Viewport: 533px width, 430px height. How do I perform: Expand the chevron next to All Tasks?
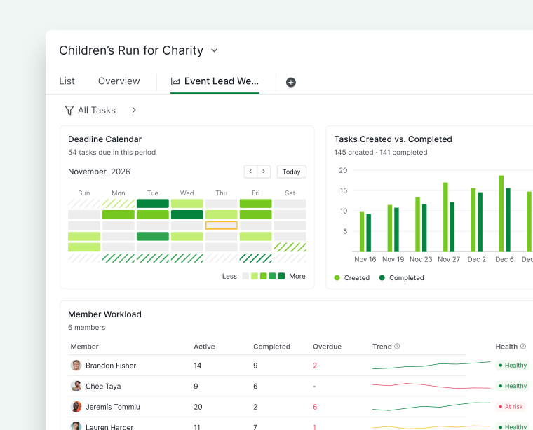pos(134,110)
